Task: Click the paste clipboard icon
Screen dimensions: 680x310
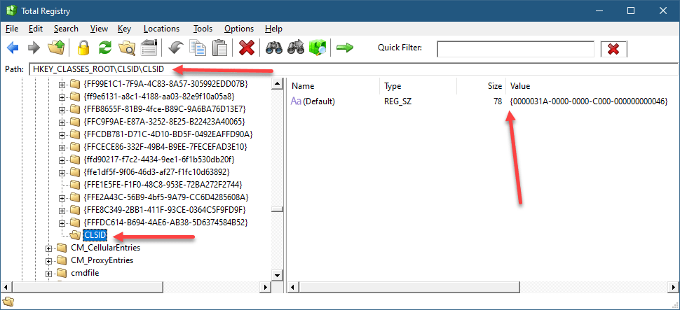Action: (x=219, y=48)
